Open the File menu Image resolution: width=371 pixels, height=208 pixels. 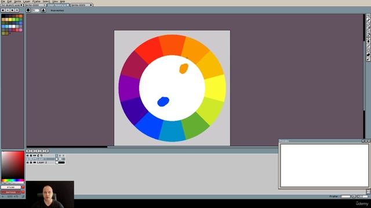pyautogui.click(x=3, y=1)
